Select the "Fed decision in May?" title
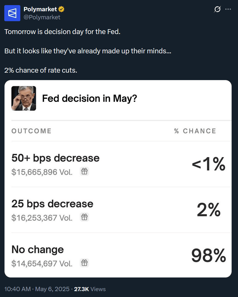238x297 pixels. [90, 99]
